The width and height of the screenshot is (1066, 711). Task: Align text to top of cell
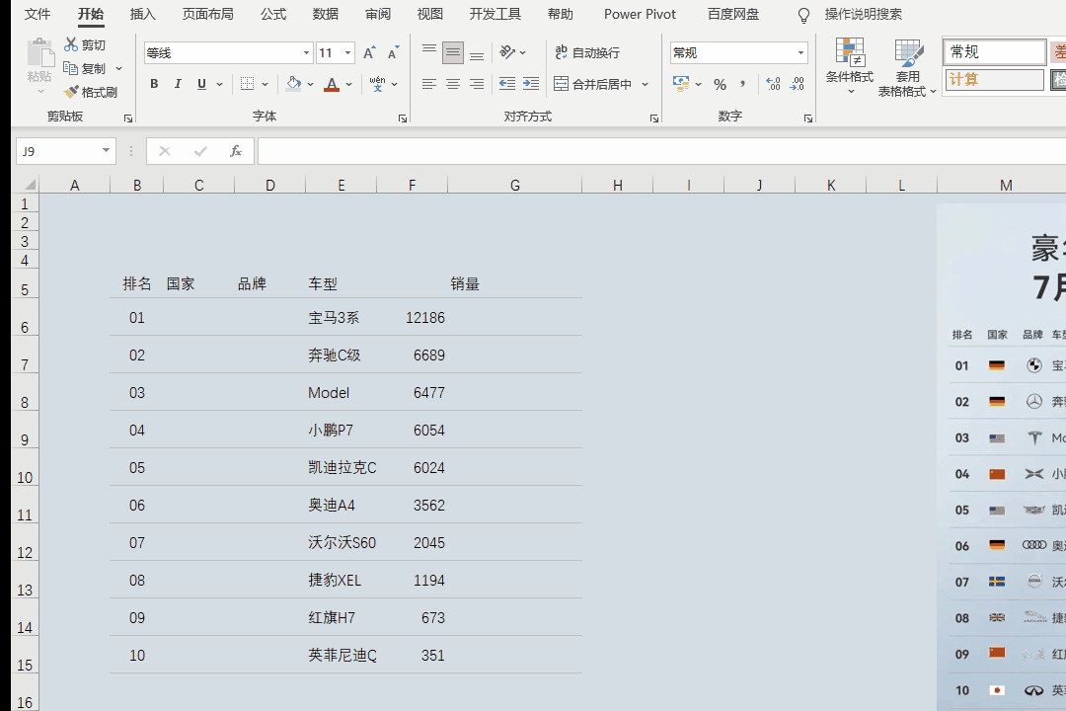429,51
